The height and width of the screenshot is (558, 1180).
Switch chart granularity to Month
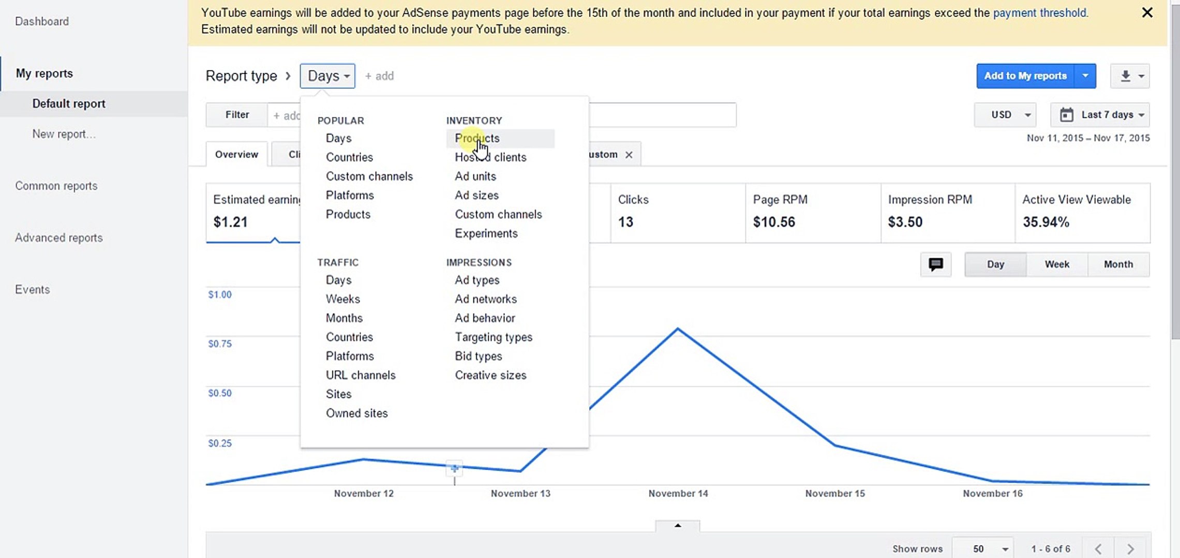1118,265
